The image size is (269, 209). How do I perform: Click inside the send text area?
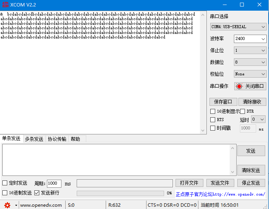(116, 160)
